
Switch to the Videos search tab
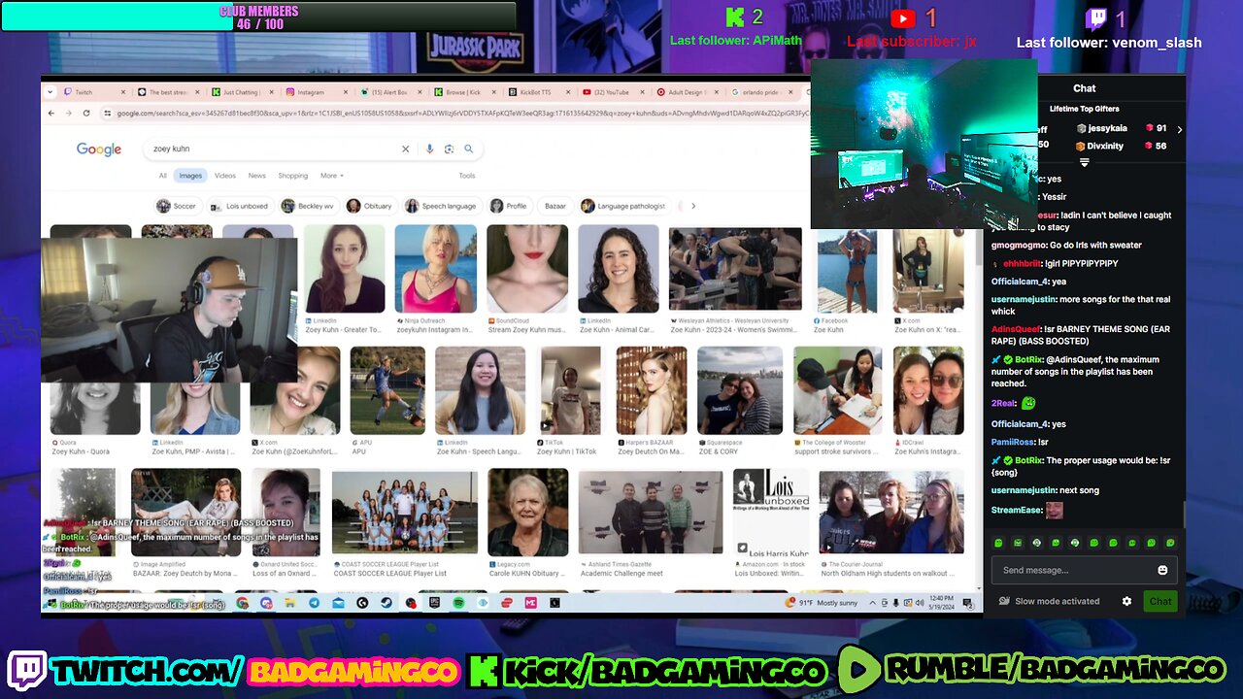[x=224, y=176]
